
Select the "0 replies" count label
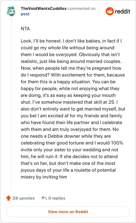point(57,198)
